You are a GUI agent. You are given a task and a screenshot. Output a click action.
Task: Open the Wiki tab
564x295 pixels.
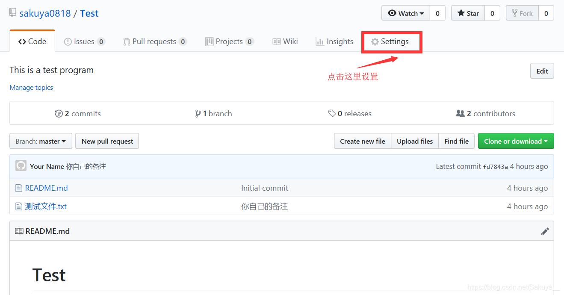(285, 41)
